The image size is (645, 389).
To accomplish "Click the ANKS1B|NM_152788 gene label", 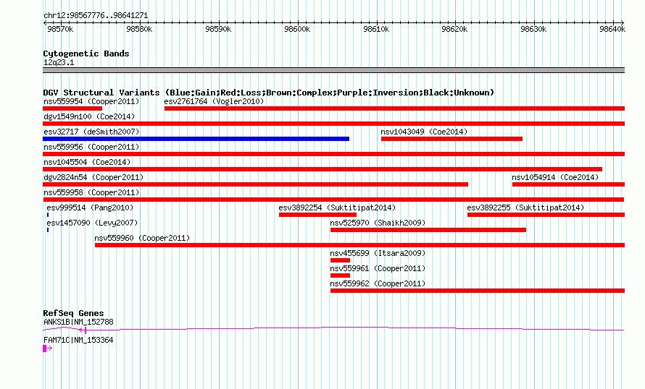I will coord(78,322).
